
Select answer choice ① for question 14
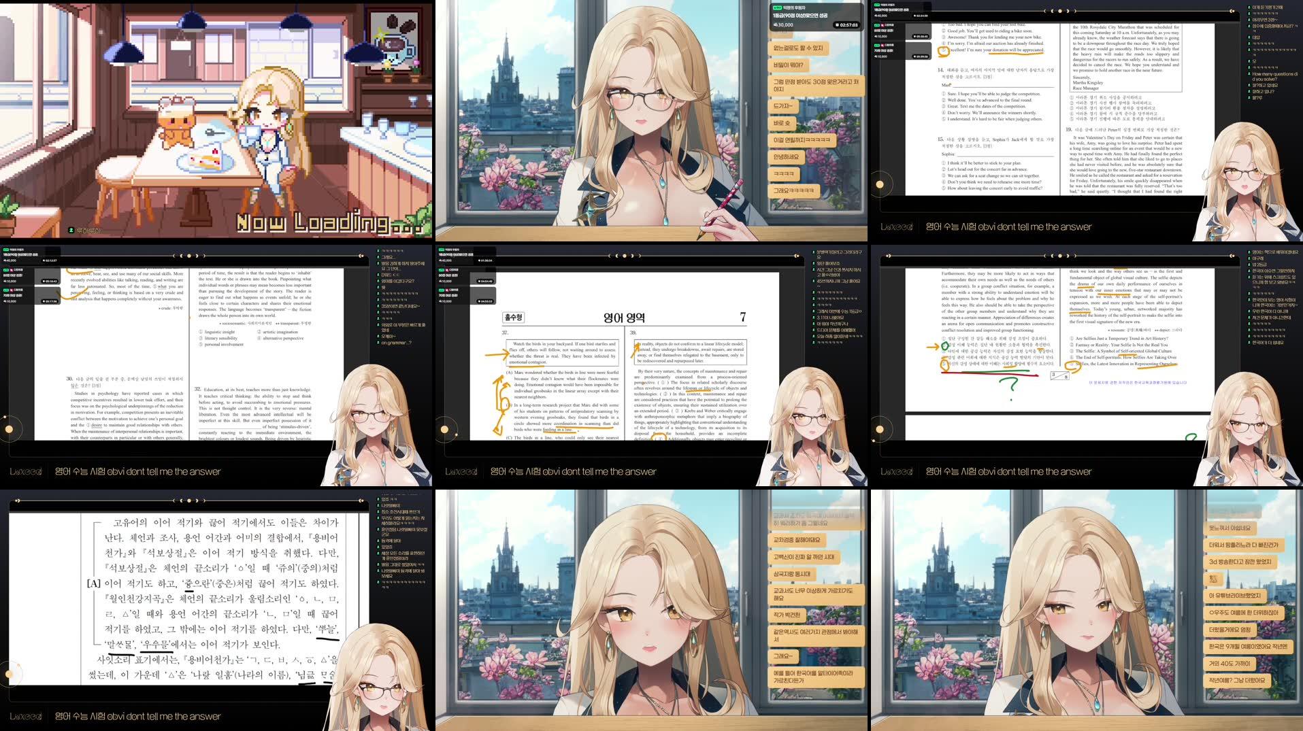944,94
